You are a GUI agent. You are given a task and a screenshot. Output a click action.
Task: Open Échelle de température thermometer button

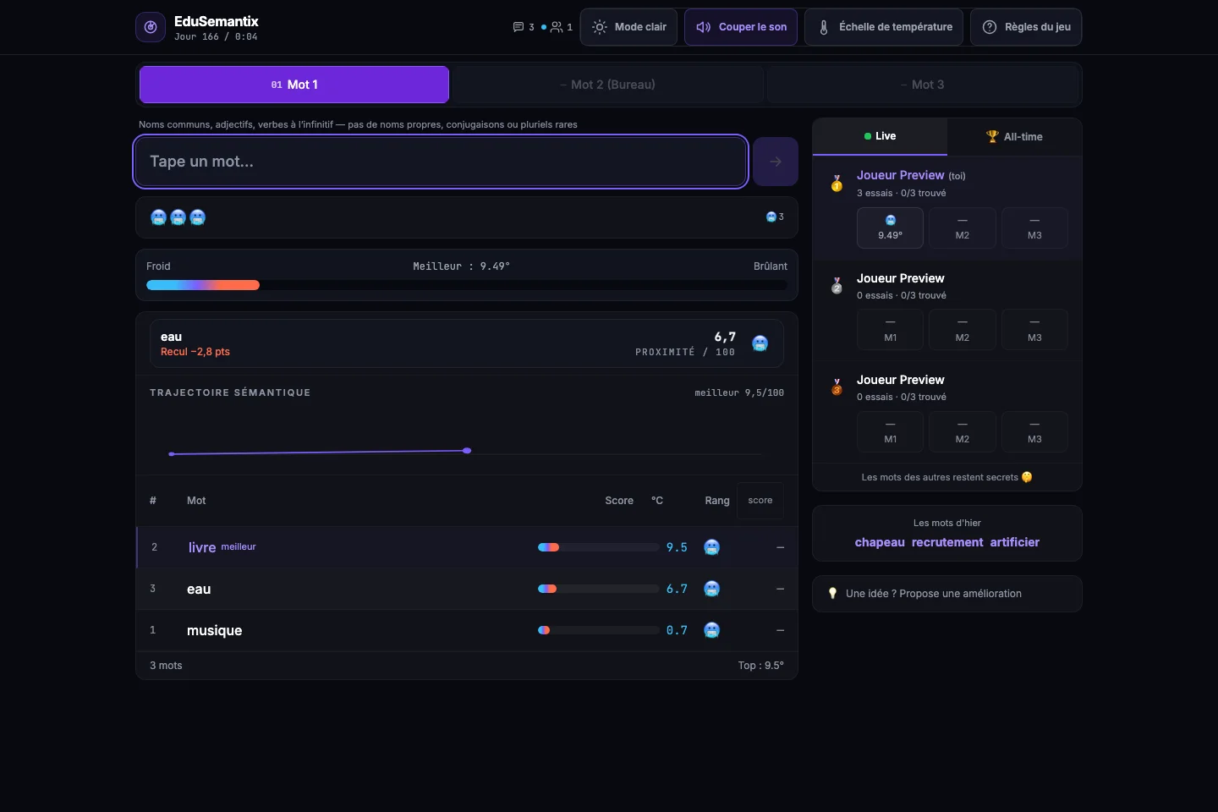click(884, 27)
